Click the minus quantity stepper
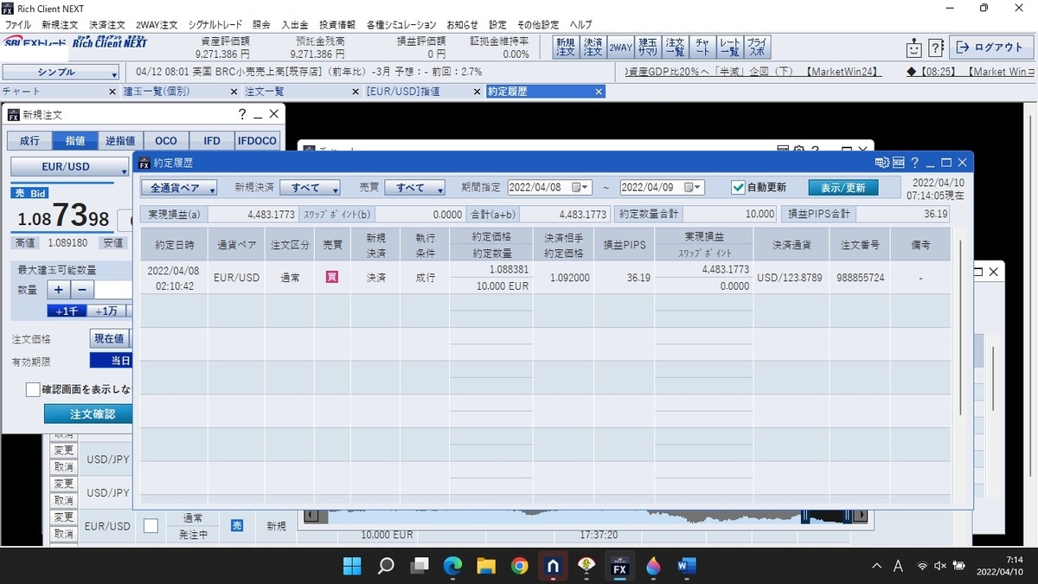The width and height of the screenshot is (1038, 584). pos(81,291)
